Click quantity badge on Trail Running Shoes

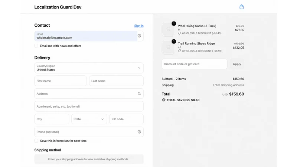tap(174, 42)
